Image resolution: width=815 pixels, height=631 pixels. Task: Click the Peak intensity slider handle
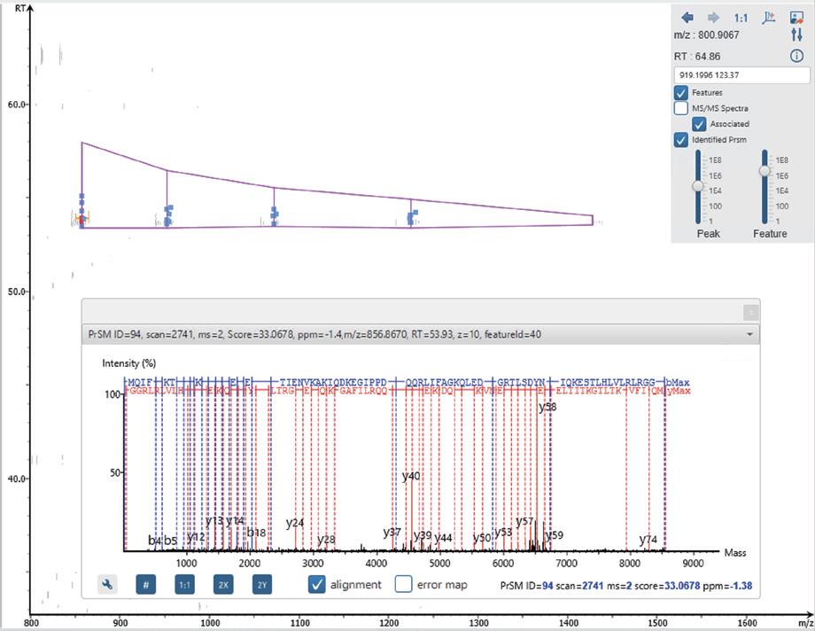click(x=698, y=186)
